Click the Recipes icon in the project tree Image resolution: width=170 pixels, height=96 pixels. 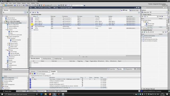pos(8,60)
